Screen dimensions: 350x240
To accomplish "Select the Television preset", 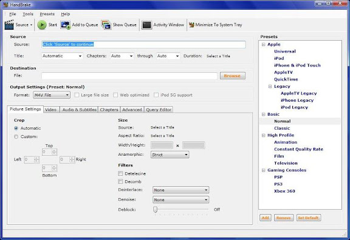I will click(x=286, y=163).
